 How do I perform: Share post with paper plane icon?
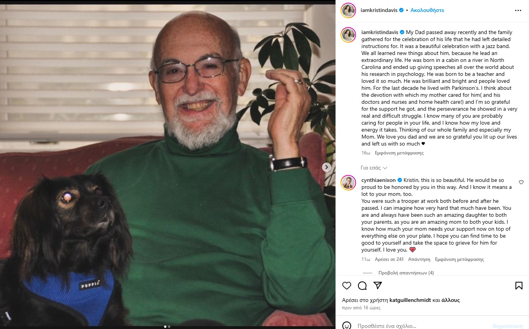click(x=378, y=286)
